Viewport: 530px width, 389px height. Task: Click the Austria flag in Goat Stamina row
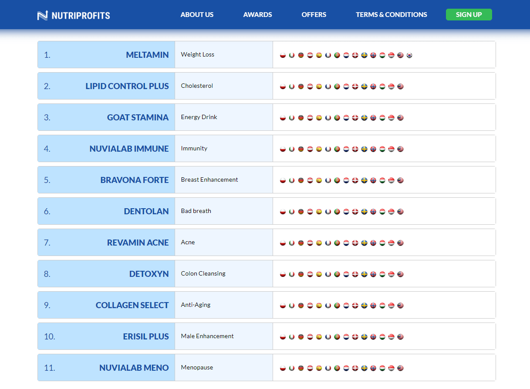(x=310, y=118)
